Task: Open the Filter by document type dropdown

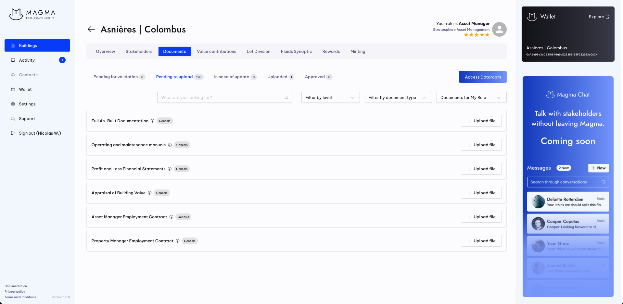Action: (398, 98)
